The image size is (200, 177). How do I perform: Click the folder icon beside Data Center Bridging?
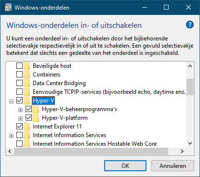27,83
